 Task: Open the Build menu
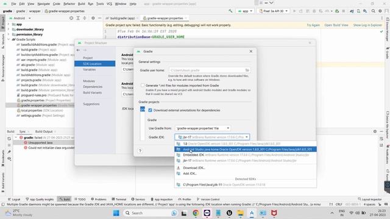coord(81,4)
